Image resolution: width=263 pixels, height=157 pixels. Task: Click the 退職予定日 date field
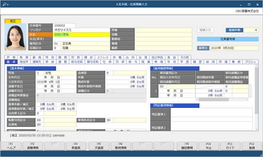56,87
